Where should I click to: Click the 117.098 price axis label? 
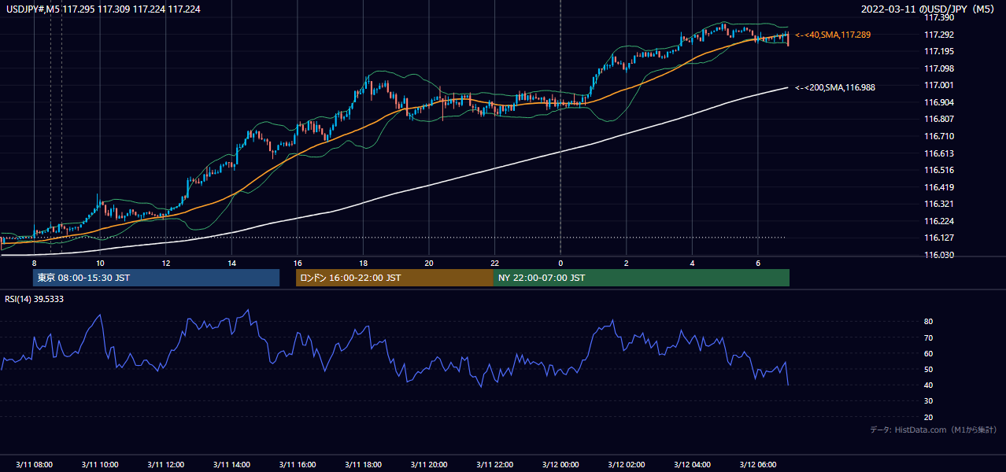pos(938,68)
